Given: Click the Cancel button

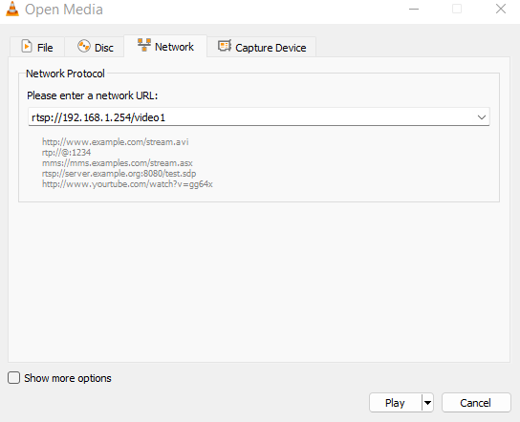Looking at the screenshot, I should pos(476,403).
